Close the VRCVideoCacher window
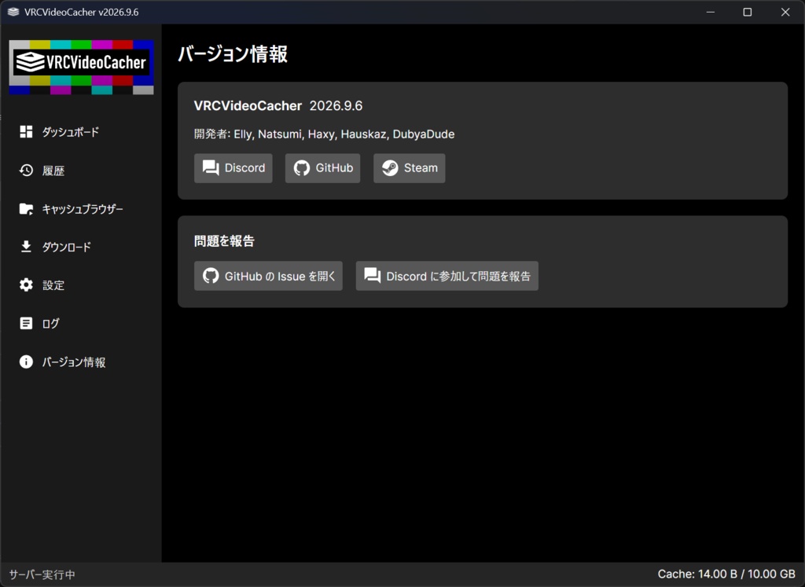This screenshot has height=587, width=805. 785,12
